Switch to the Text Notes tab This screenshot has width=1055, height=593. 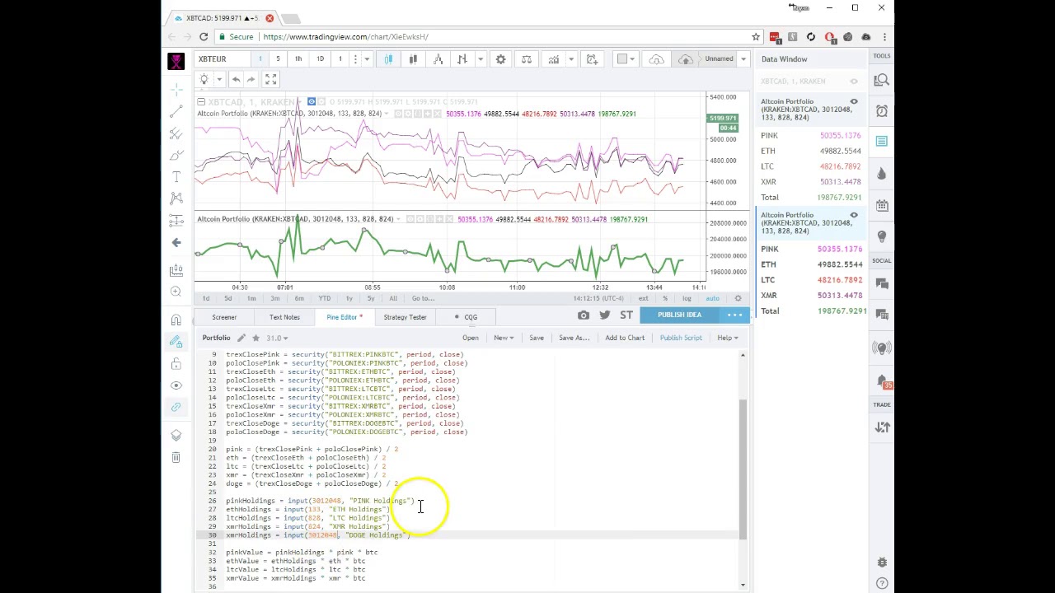tap(284, 317)
